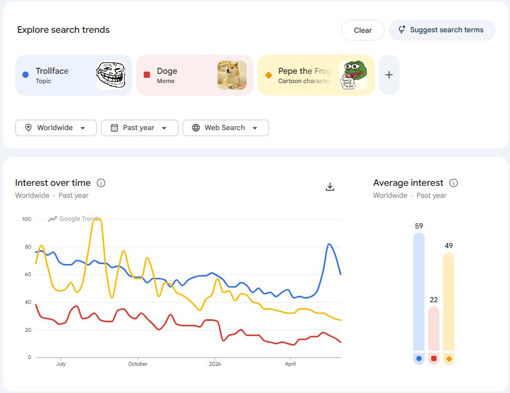Screen dimensions: 510x393
Task: Add a comparison term with plus
Action: (389, 75)
